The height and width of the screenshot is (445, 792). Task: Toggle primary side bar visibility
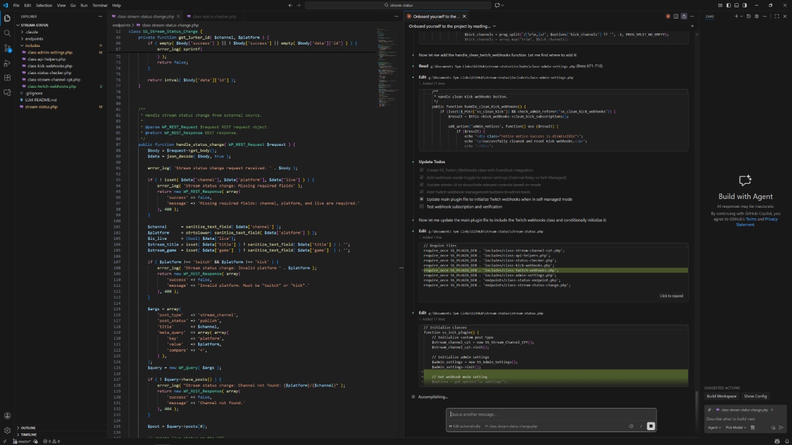[x=729, y=5]
